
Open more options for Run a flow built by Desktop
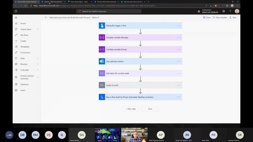coord(179,97)
